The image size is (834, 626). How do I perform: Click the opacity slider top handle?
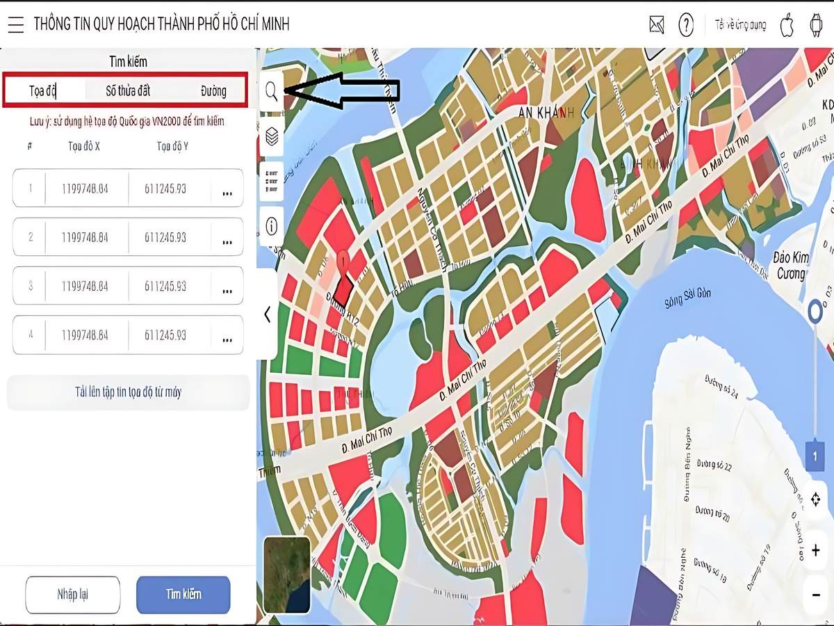[816, 312]
